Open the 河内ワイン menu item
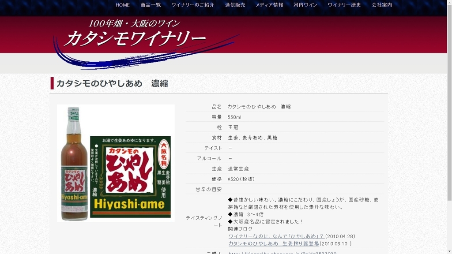 click(305, 5)
